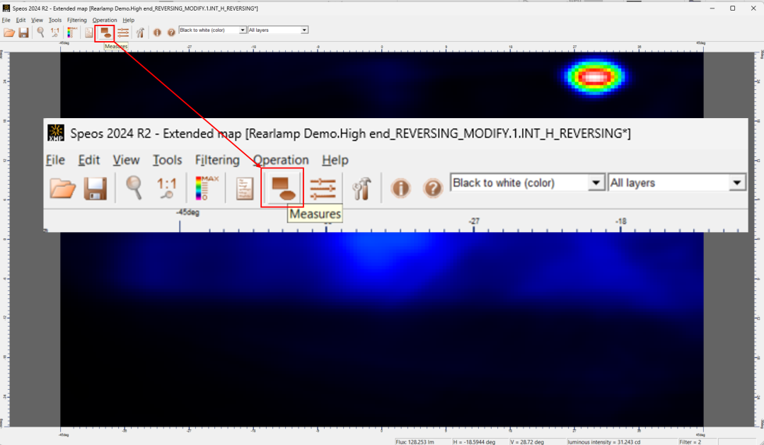Click the question mark help icon in the enlarged toolbar
Viewport: 764px width, 445px height.
432,188
